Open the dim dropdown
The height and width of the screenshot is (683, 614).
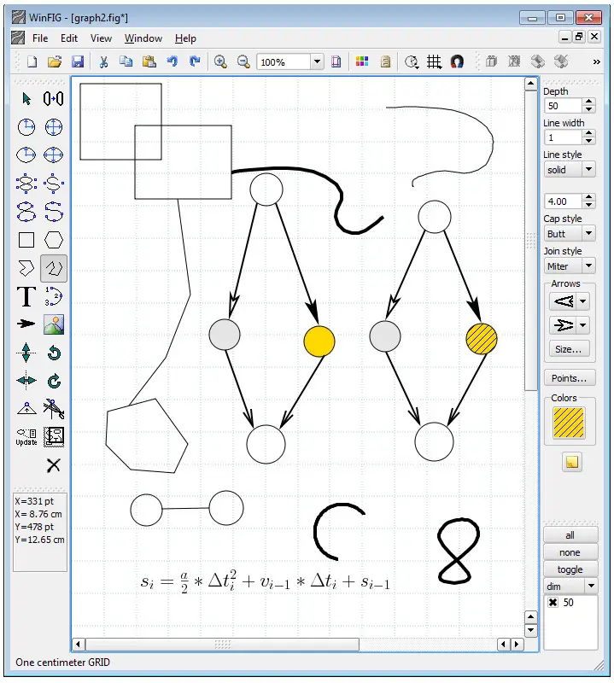click(591, 586)
